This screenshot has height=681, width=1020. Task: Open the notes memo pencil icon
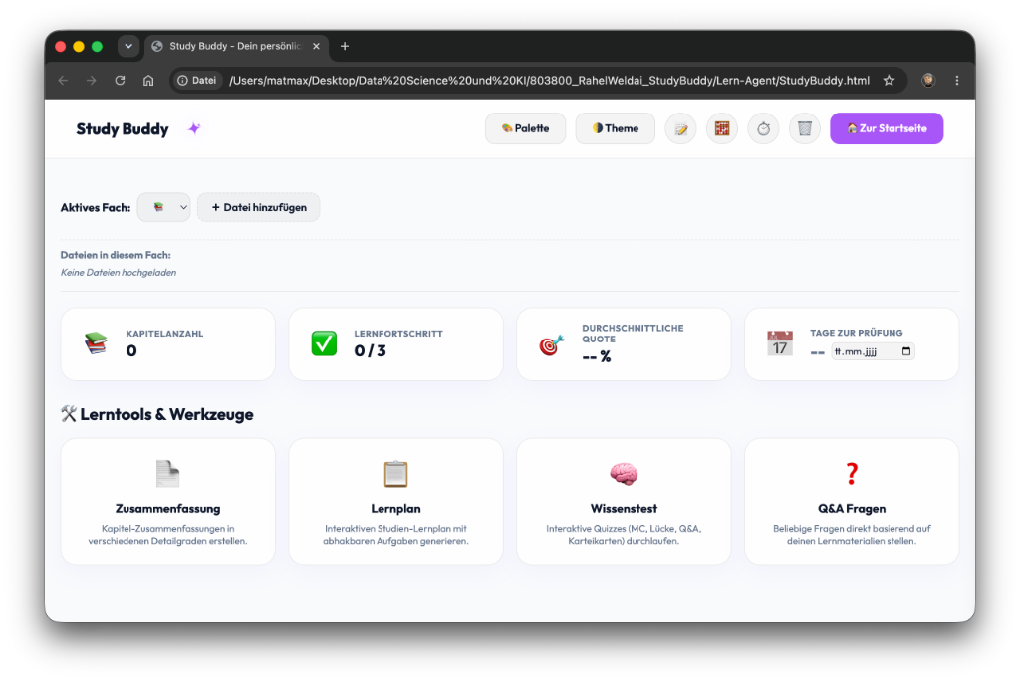(680, 128)
